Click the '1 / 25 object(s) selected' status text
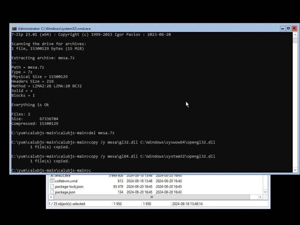300x225 pixels. tap(67, 204)
